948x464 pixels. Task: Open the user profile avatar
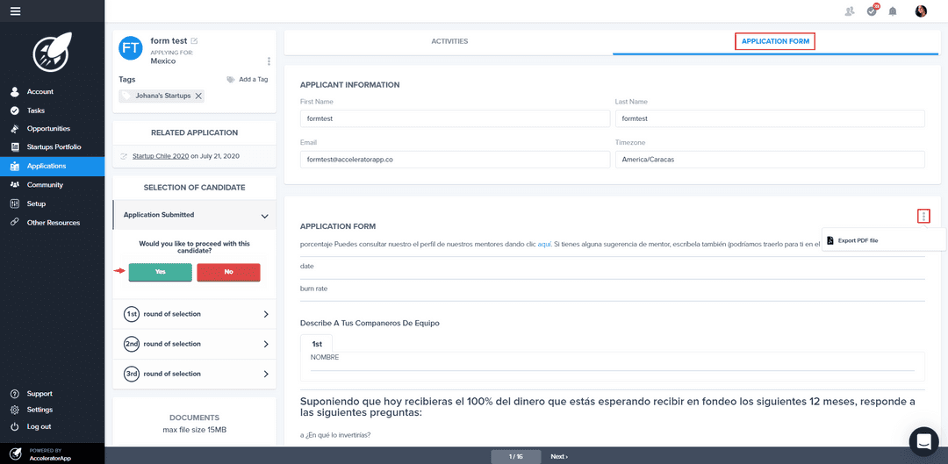921,11
